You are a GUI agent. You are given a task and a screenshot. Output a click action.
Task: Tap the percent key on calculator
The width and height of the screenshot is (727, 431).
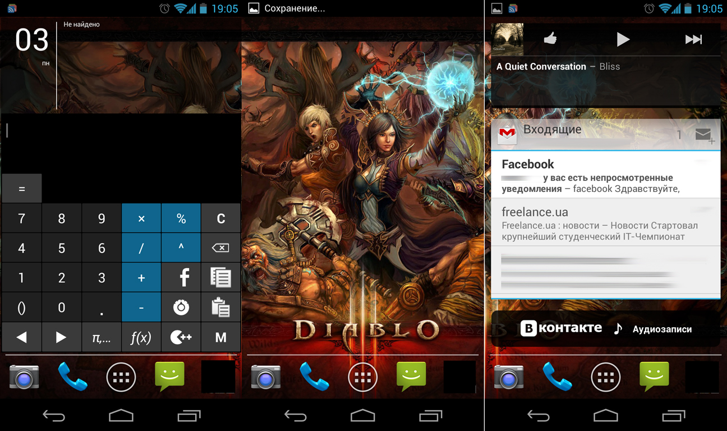pos(181,218)
